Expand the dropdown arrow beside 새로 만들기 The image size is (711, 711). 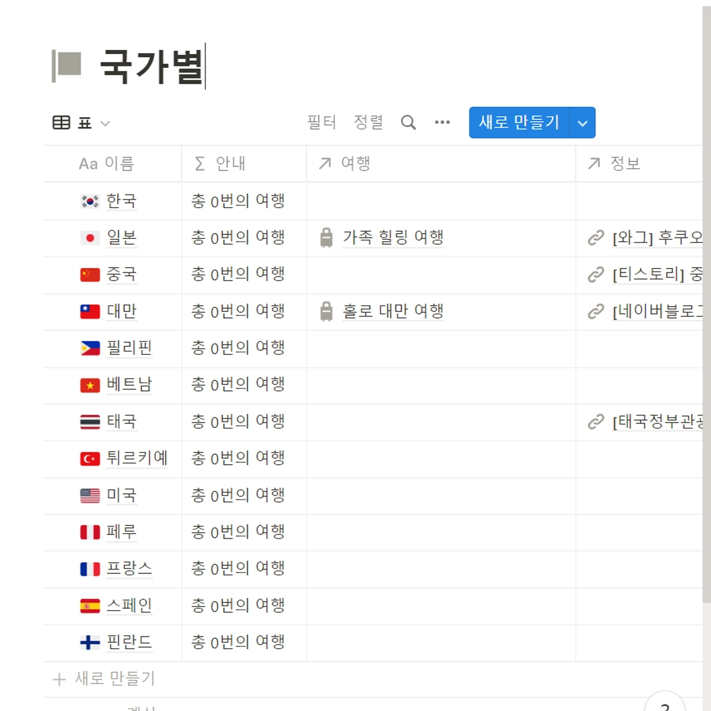[583, 123]
